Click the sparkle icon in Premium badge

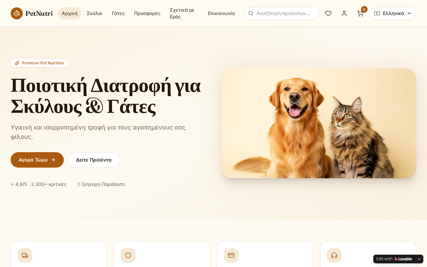(17, 63)
